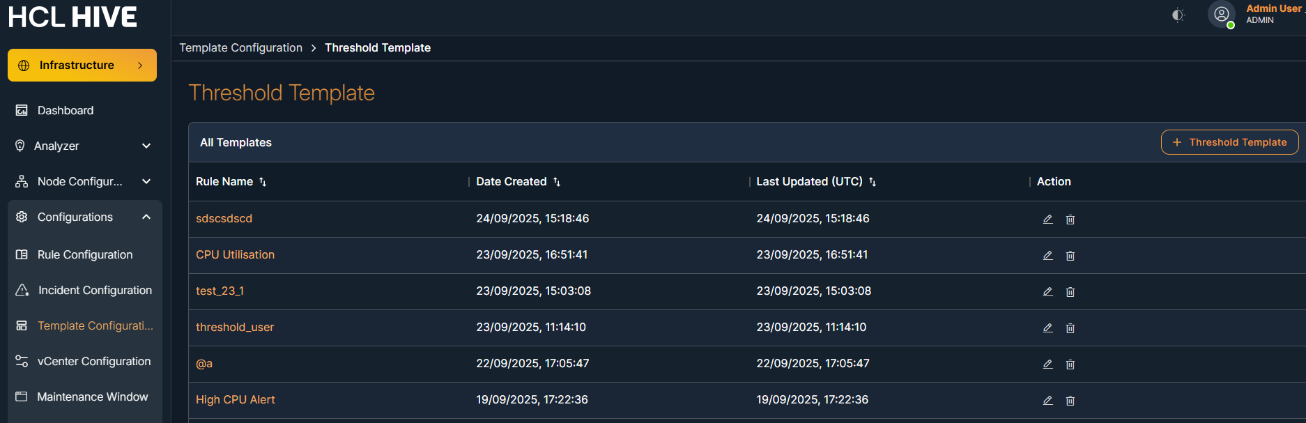Open Maintenance Window from sidebar
Image resolution: width=1306 pixels, height=423 pixels.
click(92, 397)
